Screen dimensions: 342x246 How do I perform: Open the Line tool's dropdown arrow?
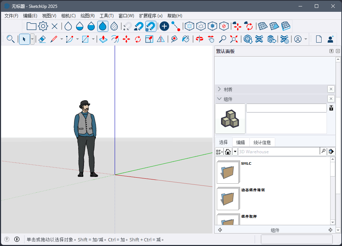click(x=61, y=39)
